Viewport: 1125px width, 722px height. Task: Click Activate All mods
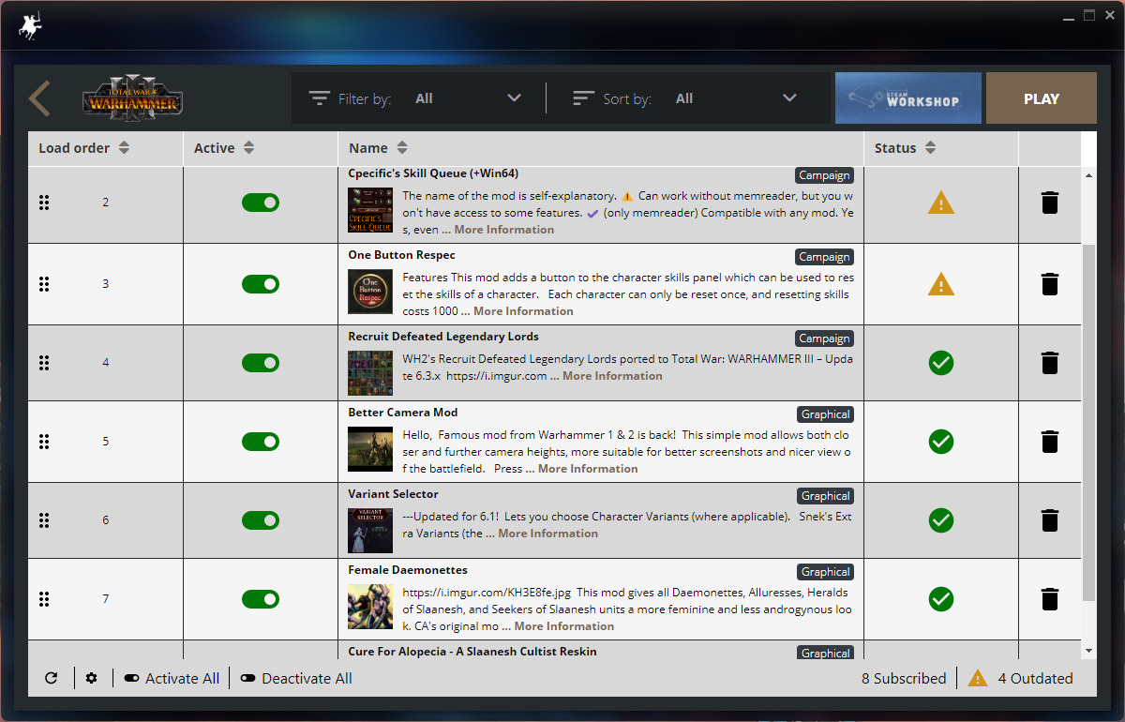(172, 678)
